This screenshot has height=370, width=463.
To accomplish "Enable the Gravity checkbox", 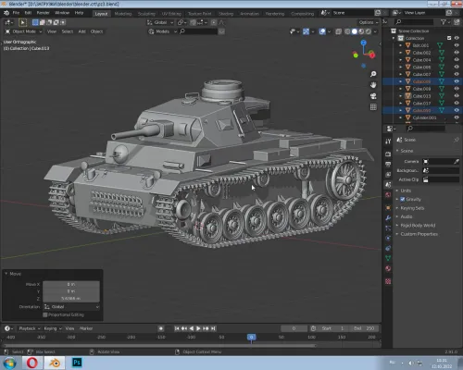I will pyautogui.click(x=403, y=199).
